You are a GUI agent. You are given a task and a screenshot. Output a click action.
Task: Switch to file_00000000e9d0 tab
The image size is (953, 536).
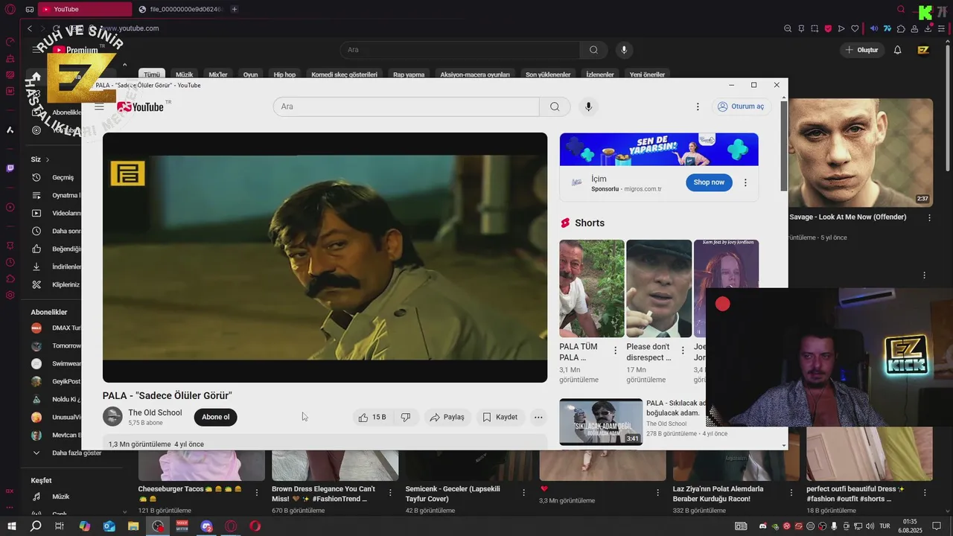pos(180,9)
